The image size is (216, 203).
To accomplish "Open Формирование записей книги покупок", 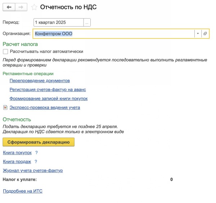I will pyautogui.click(x=49, y=98).
